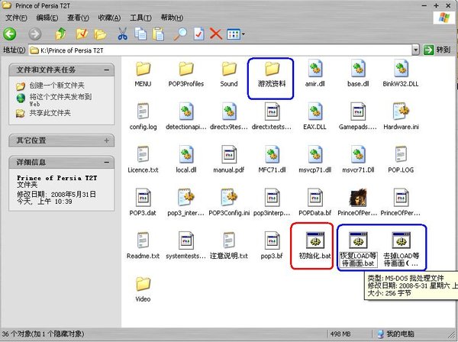Select the PrinceOfPer... game executable icon

tap(358, 202)
